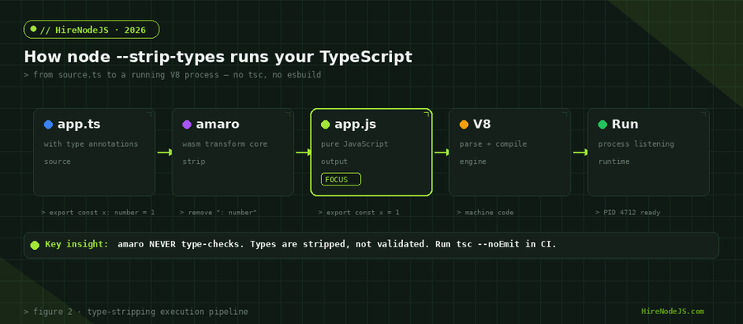Image resolution: width=743 pixels, height=324 pixels.
Task: Select the app.ts card title
Action: click(x=78, y=124)
